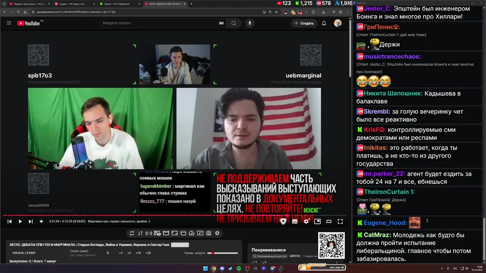Start voice search with the microphone
486x273 pixels.
click(249, 23)
